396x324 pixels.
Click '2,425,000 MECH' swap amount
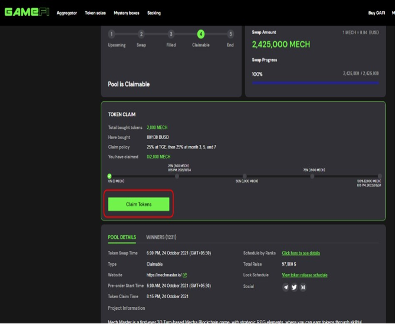tap(281, 44)
